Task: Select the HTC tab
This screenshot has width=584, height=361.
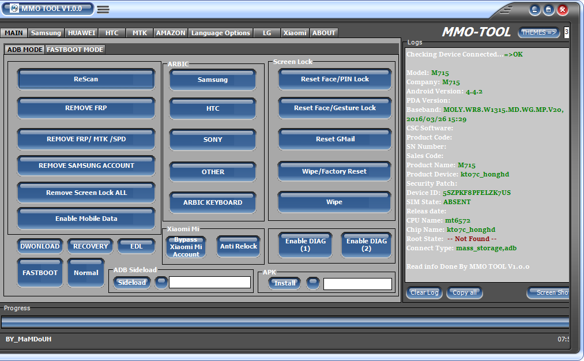Action: pos(112,33)
